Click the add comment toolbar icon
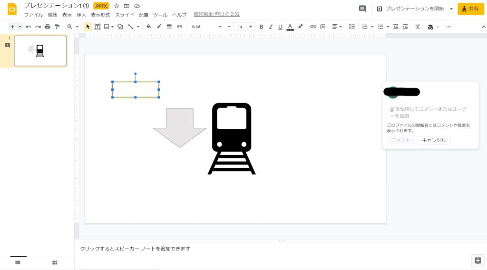The image size is (487, 270). [323, 27]
